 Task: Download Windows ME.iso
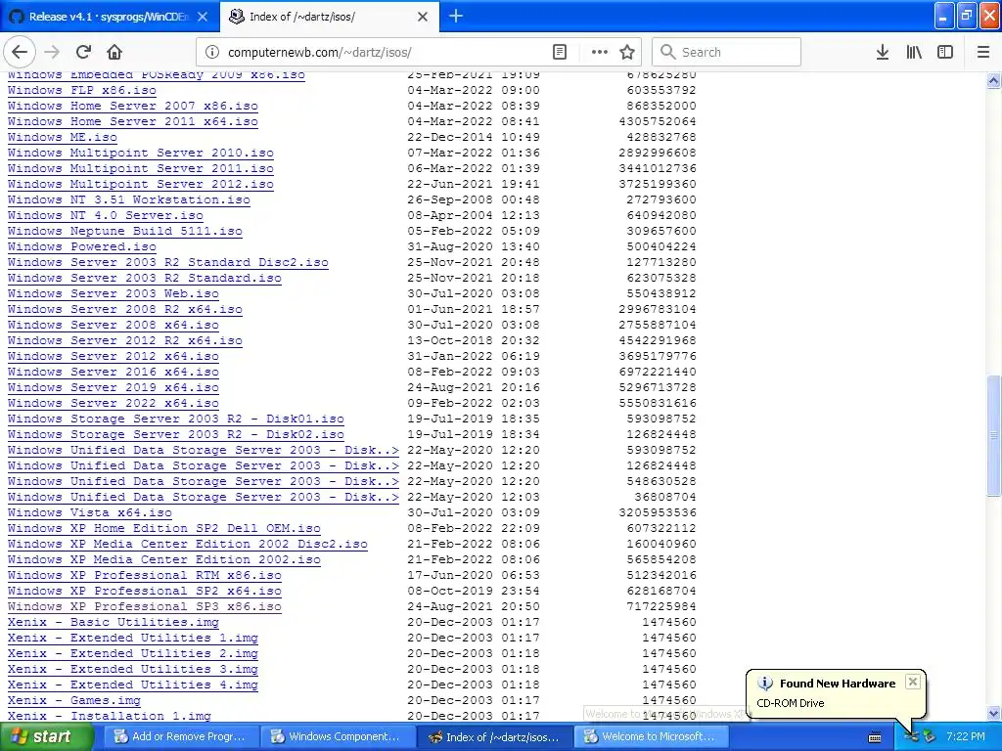click(x=63, y=137)
